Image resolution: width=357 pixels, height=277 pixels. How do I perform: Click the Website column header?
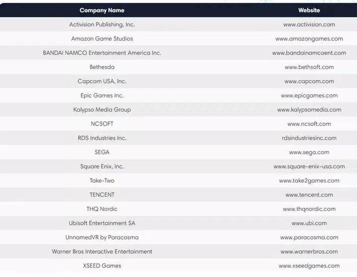click(309, 10)
